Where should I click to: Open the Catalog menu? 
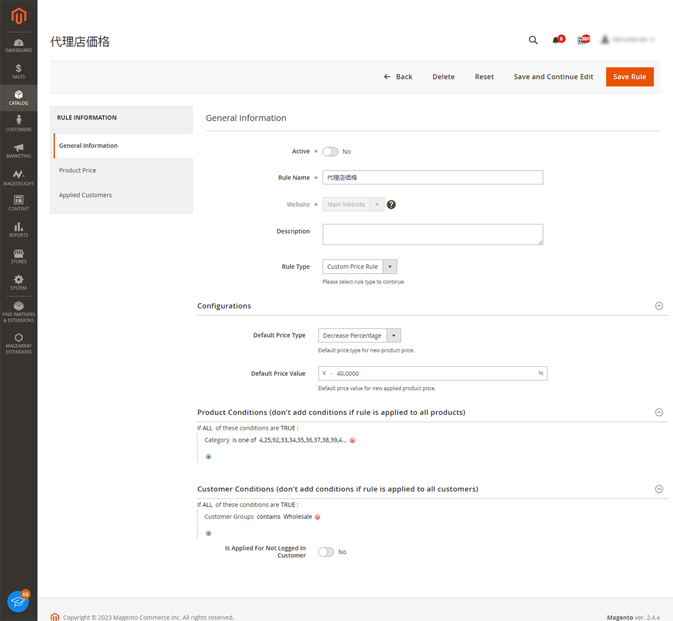(x=19, y=98)
